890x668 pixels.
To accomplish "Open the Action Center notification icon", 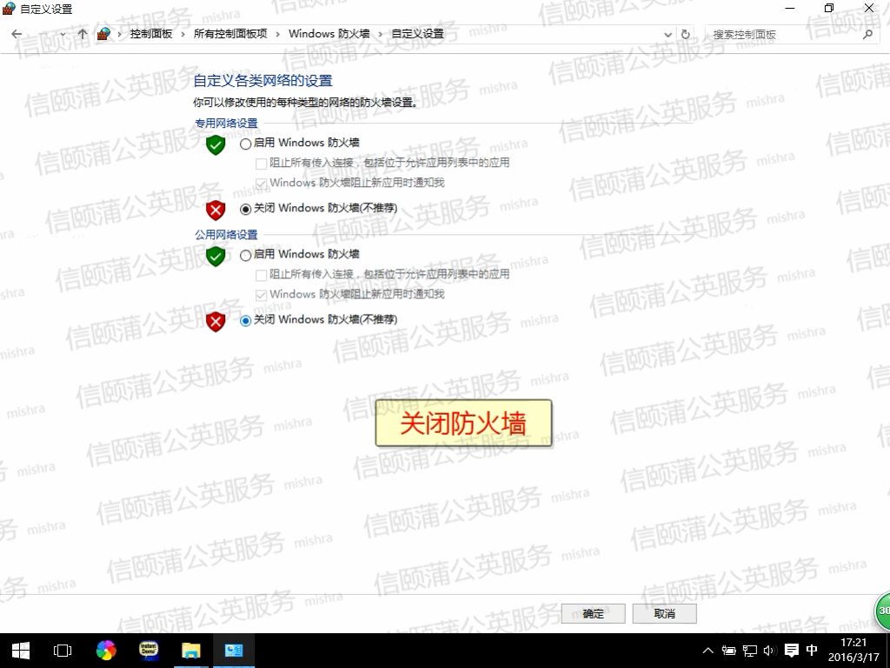I will point(791,650).
